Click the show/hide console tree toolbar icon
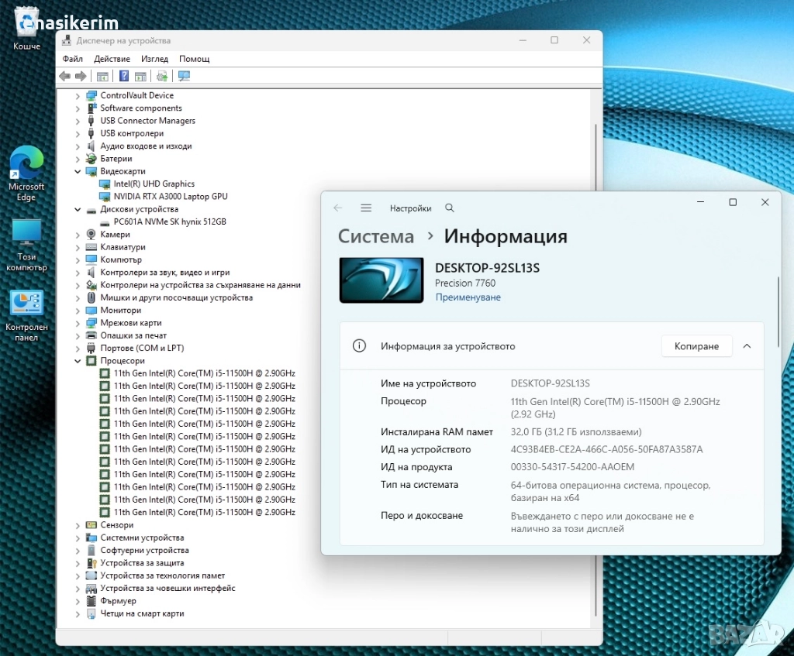 click(x=102, y=76)
